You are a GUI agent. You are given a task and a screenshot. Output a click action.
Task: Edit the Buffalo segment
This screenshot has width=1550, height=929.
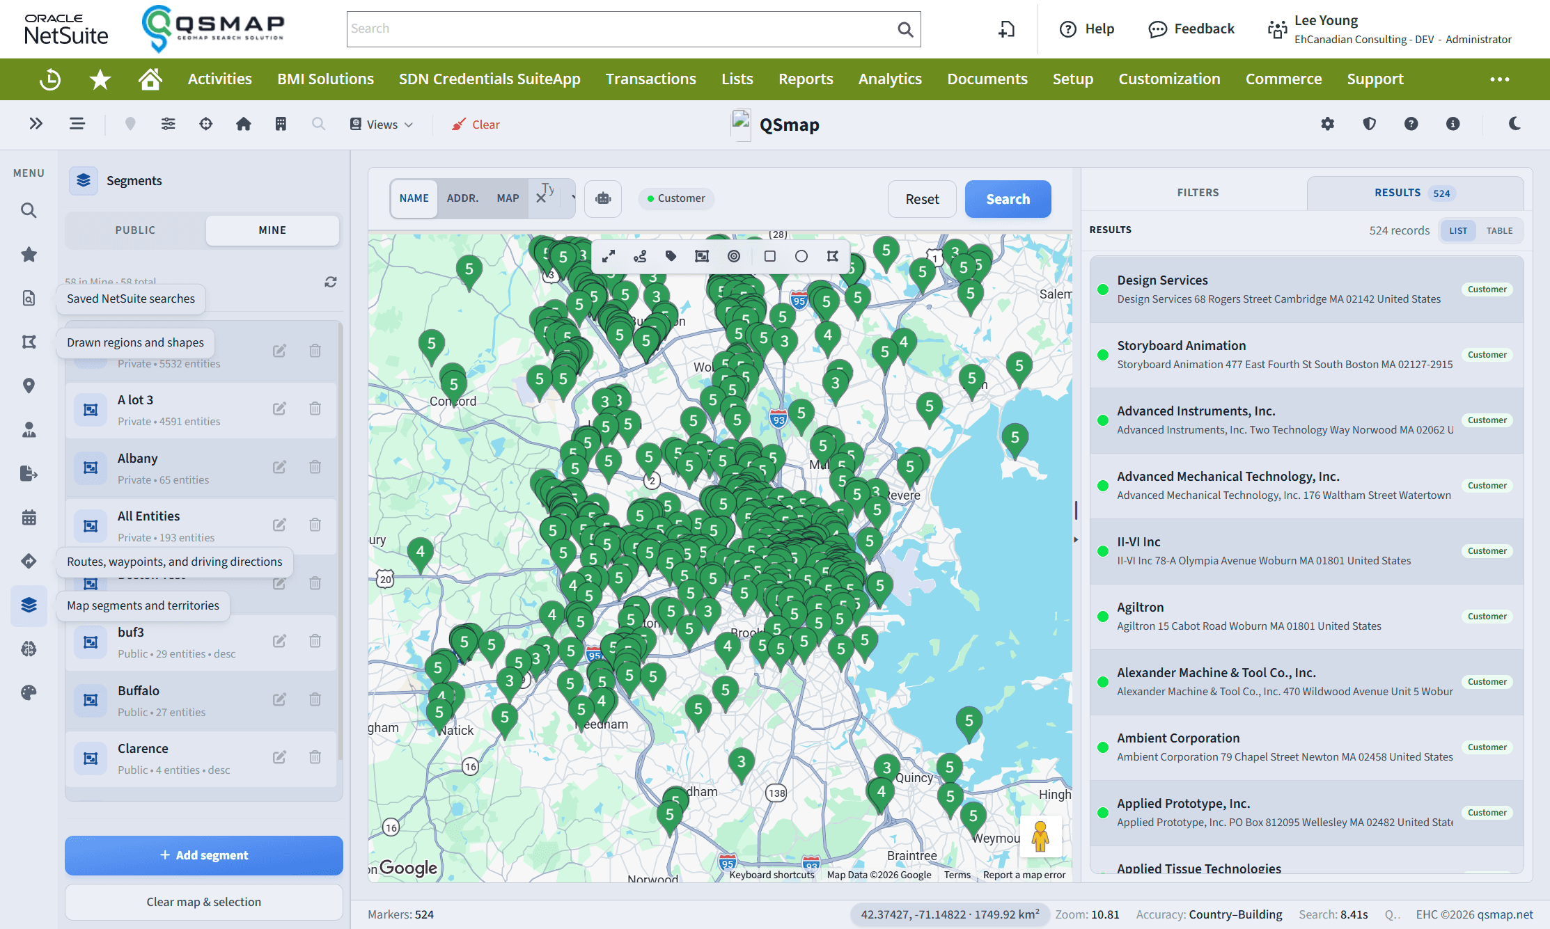[279, 699]
